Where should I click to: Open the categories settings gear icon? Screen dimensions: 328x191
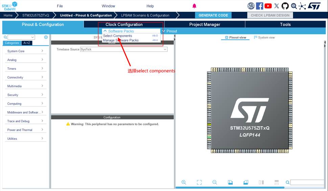[46, 37]
